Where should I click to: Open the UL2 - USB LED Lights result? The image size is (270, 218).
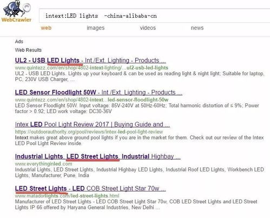coord(90,60)
